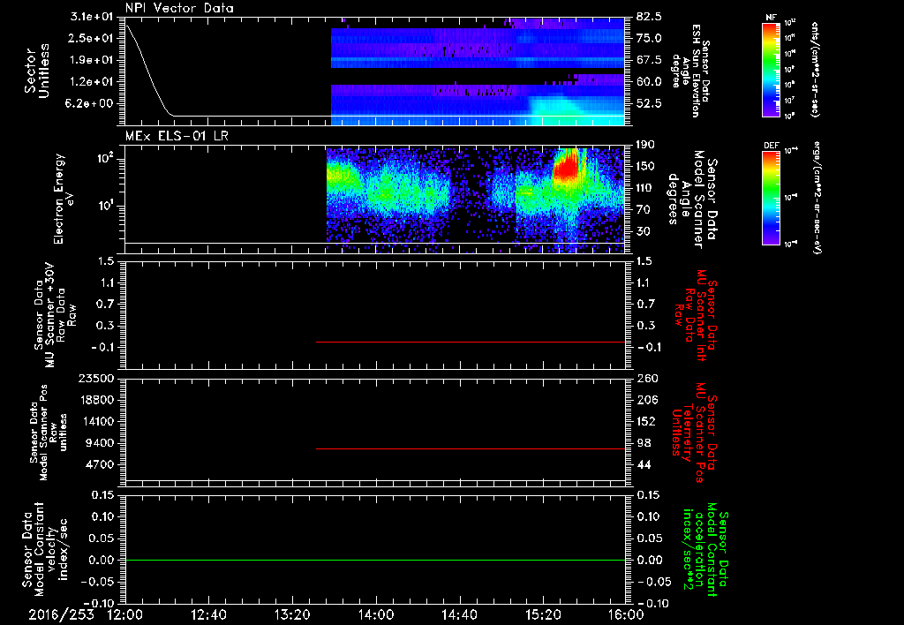Select the "NPI Vector Data" panel title
This screenshot has height=625, width=904.
pyautogui.click(x=180, y=8)
